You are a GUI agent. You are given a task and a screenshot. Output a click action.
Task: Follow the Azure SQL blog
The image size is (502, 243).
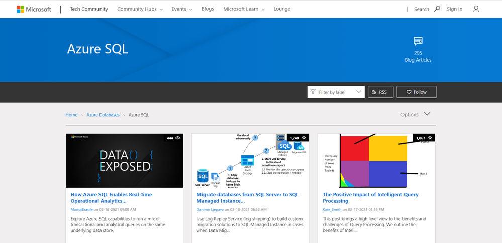coord(417,92)
